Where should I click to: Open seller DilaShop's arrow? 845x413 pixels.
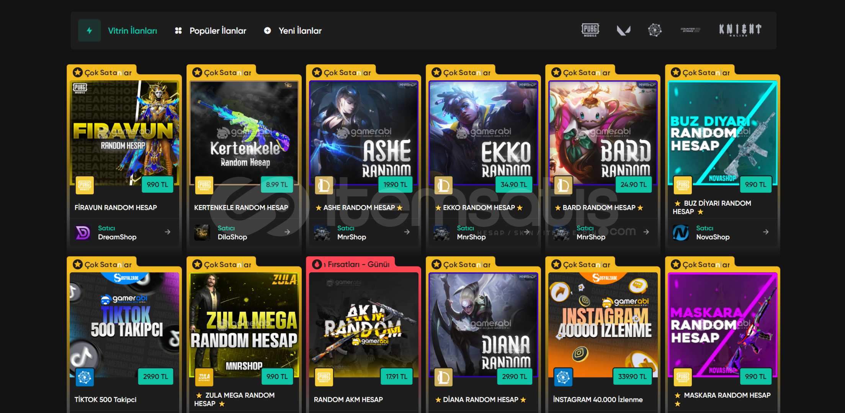tap(287, 232)
